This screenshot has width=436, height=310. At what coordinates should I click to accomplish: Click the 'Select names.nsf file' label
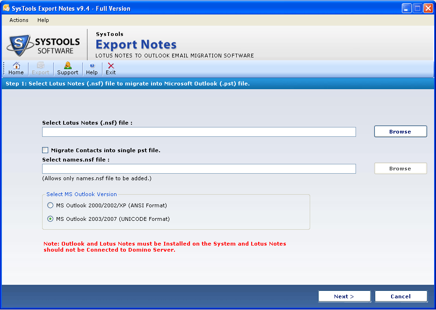coord(76,160)
